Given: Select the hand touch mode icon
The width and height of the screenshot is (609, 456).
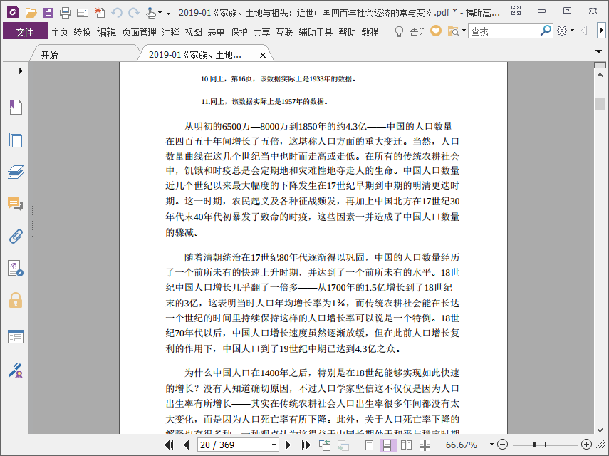Looking at the screenshot, I should (151, 13).
